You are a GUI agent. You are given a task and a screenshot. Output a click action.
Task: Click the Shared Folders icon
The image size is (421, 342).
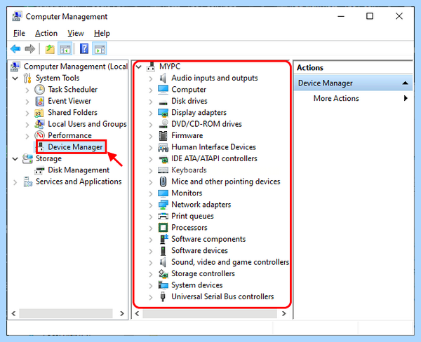pyautogui.click(x=39, y=113)
